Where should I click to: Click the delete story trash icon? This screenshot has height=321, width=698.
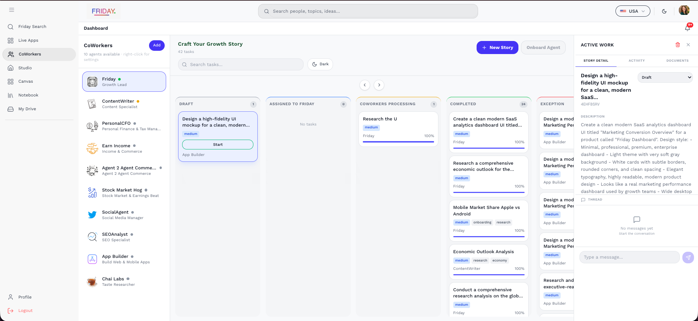point(678,45)
